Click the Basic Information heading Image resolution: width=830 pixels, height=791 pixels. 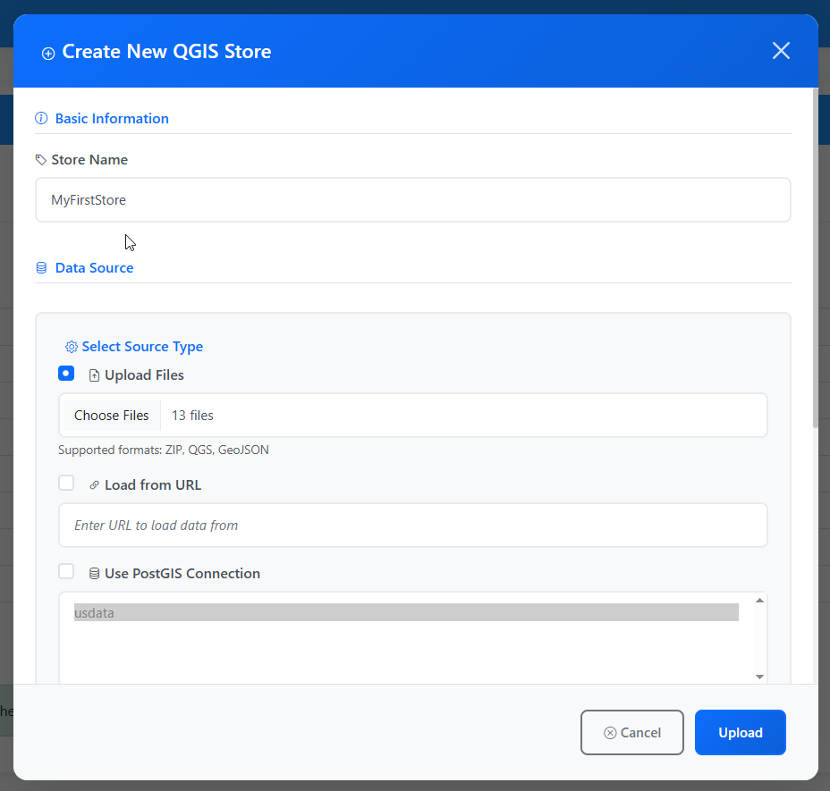112,119
